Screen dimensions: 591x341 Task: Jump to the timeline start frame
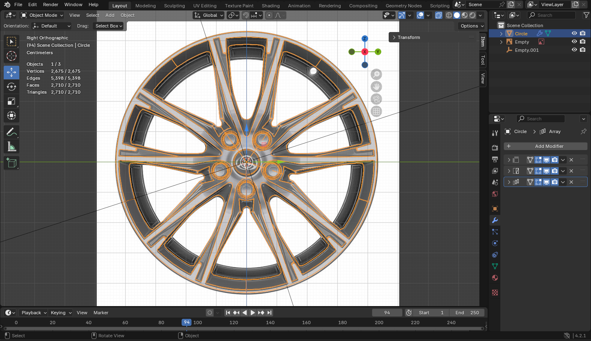pos(228,313)
